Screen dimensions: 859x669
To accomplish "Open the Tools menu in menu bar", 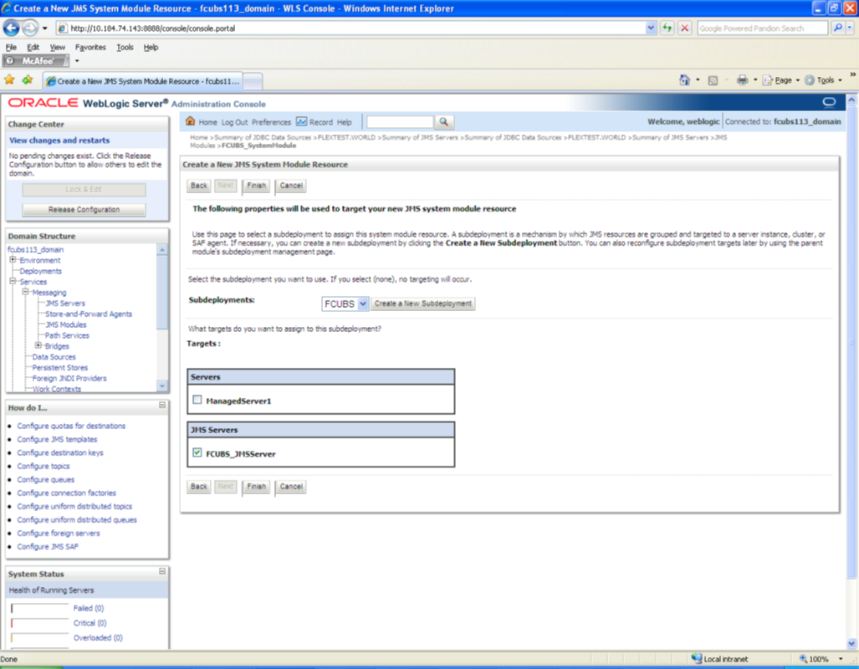I will pos(125,47).
